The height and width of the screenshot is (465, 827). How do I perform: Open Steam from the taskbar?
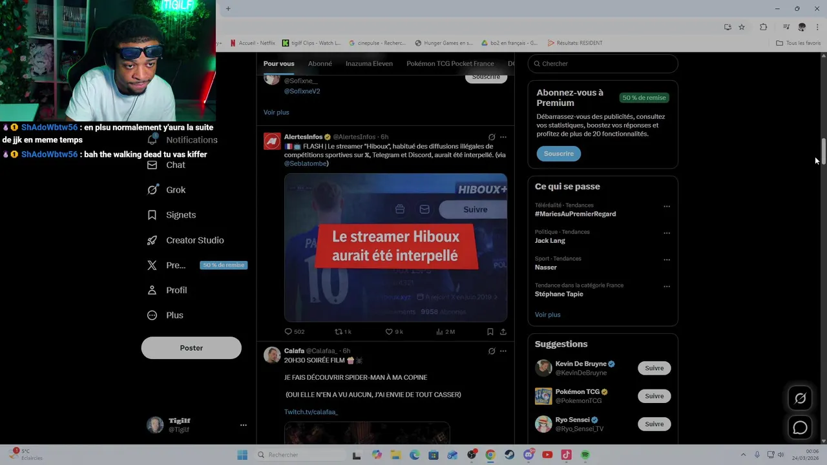510,455
